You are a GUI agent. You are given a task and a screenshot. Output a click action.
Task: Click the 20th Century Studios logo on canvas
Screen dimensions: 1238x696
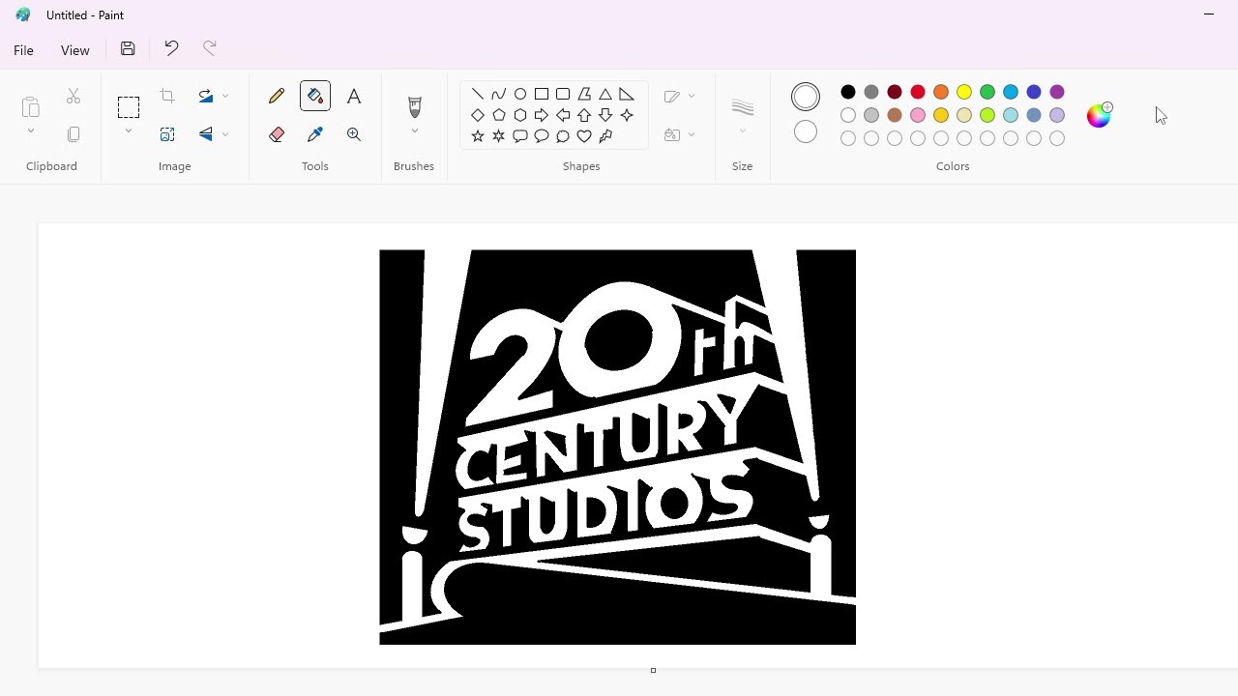click(x=617, y=447)
